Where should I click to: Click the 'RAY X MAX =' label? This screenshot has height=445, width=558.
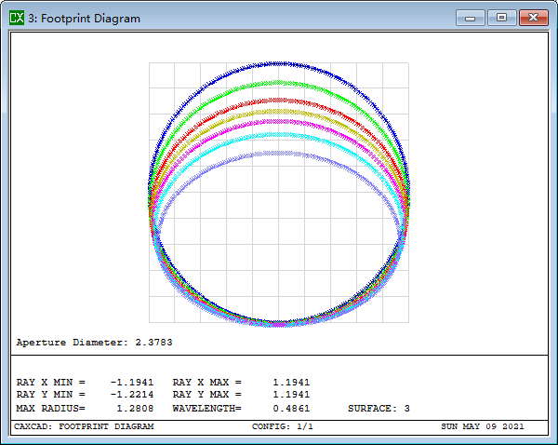point(206,383)
